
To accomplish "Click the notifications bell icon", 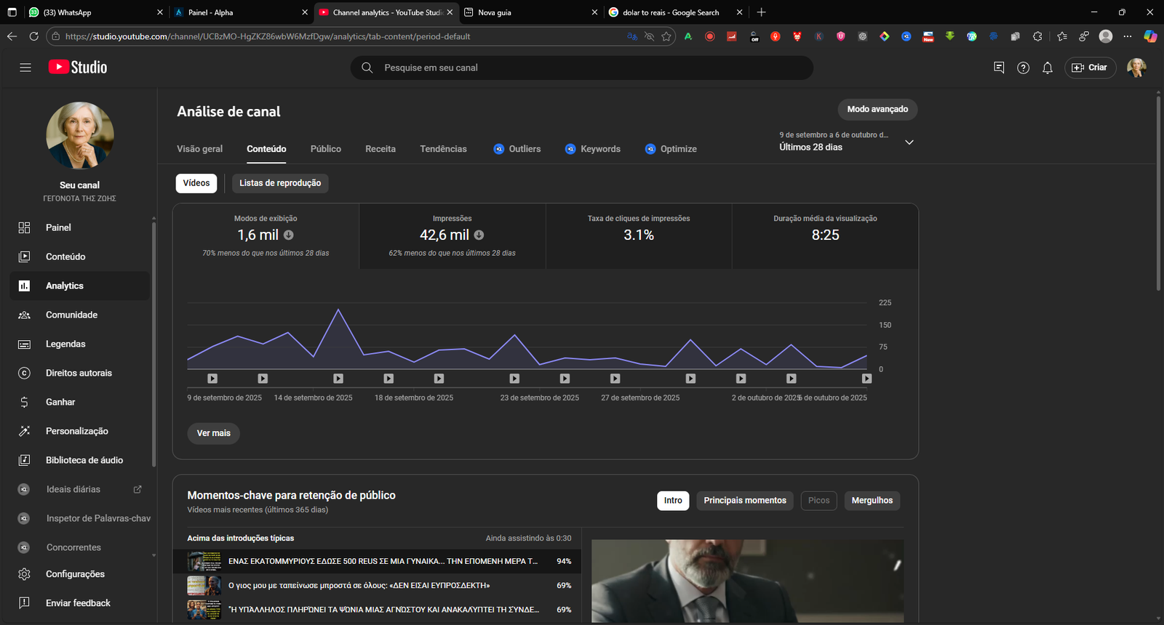I will coord(1047,68).
